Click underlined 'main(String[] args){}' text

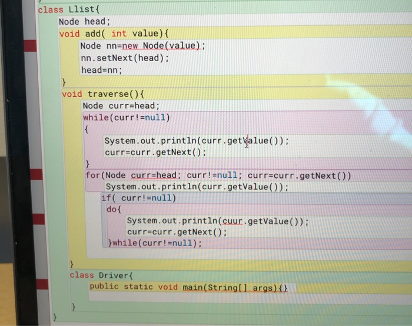coord(235,288)
